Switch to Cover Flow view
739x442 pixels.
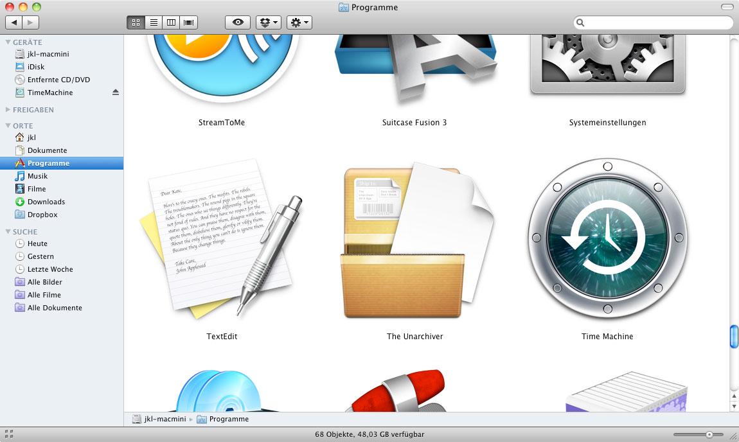188,22
